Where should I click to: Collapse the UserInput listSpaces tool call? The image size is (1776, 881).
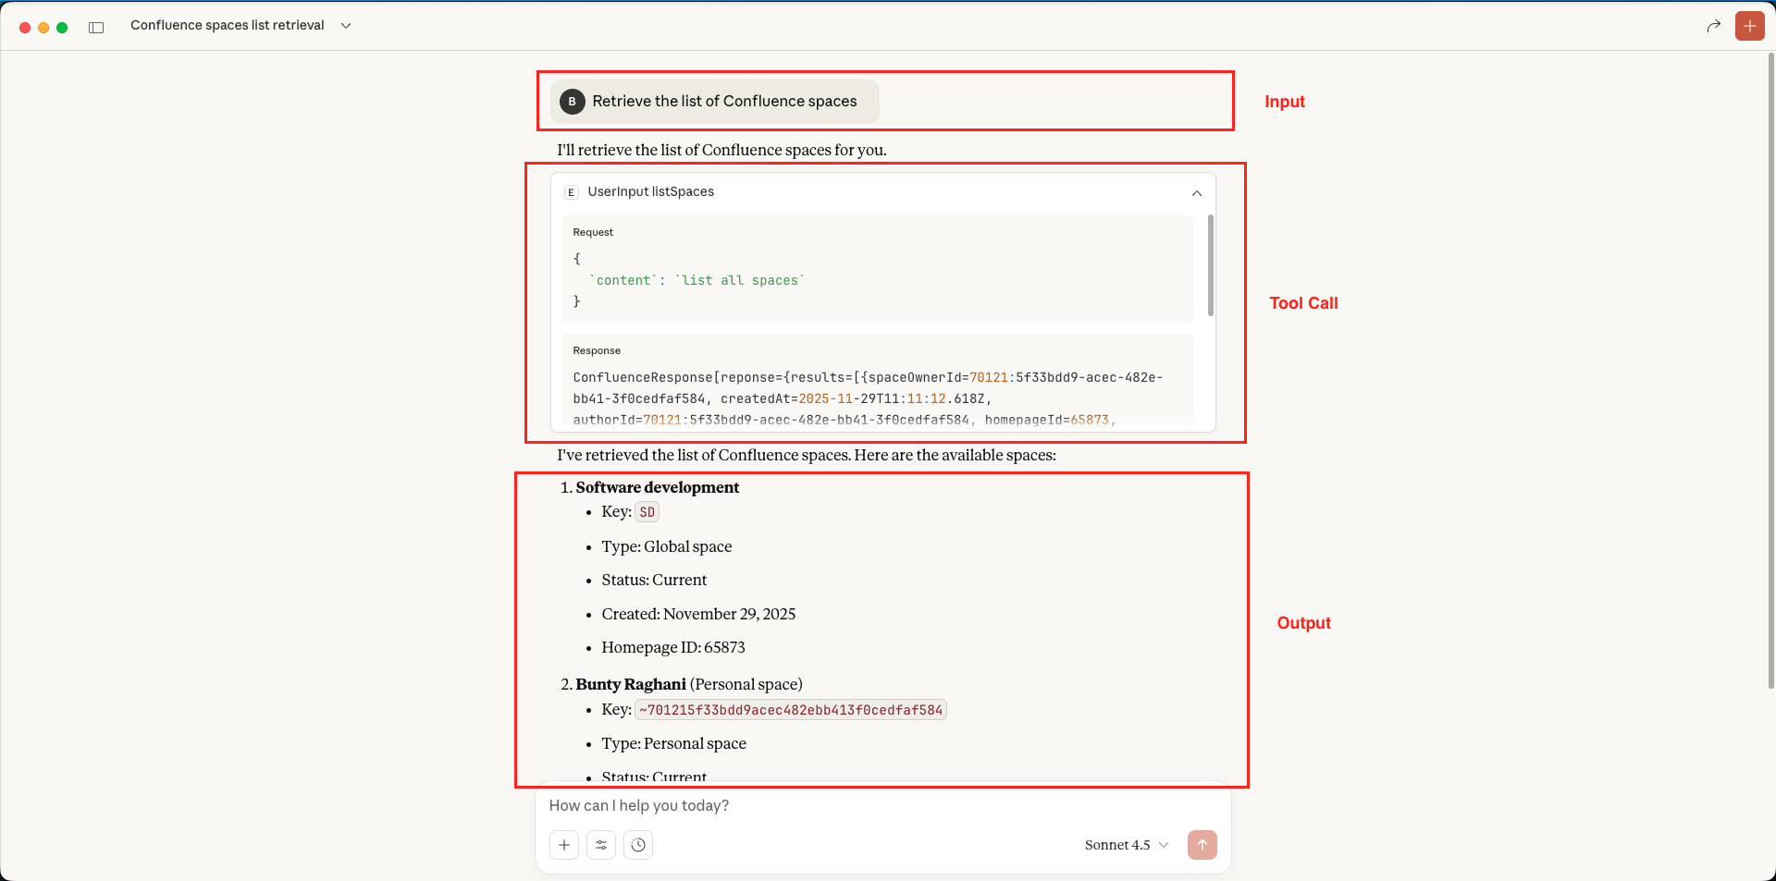click(1196, 192)
